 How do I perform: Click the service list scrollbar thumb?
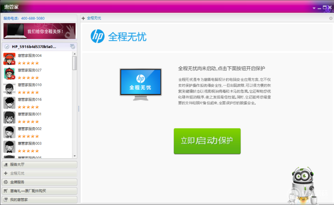pos(75,63)
